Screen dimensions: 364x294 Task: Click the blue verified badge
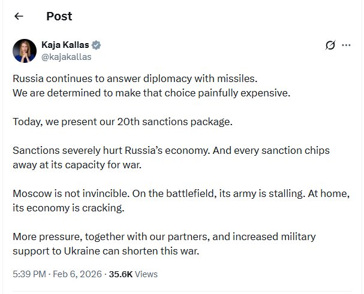[96, 45]
